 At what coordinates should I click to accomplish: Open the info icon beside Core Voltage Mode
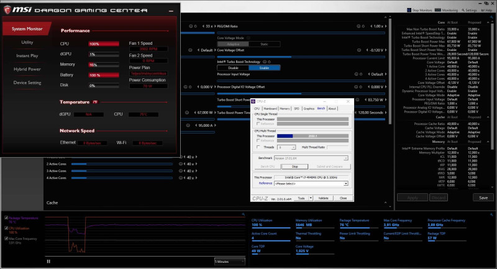(x=248, y=38)
